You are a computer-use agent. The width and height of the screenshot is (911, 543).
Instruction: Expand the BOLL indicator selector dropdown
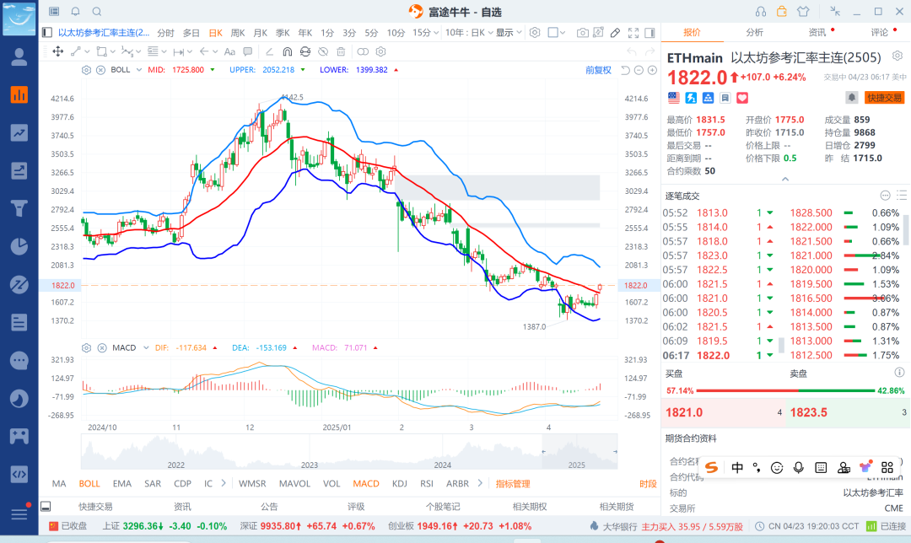[139, 70]
